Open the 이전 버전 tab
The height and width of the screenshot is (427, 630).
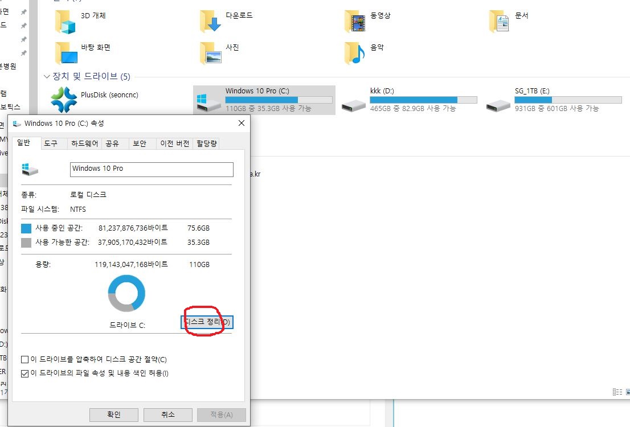(175, 143)
